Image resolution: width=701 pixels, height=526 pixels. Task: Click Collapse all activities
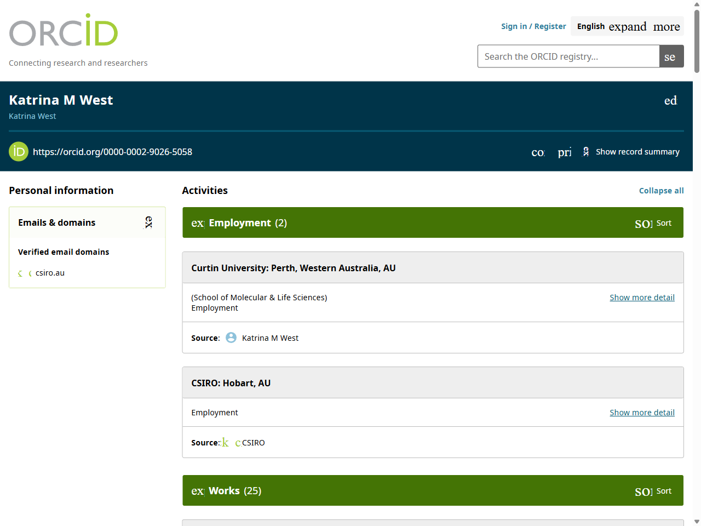click(662, 191)
